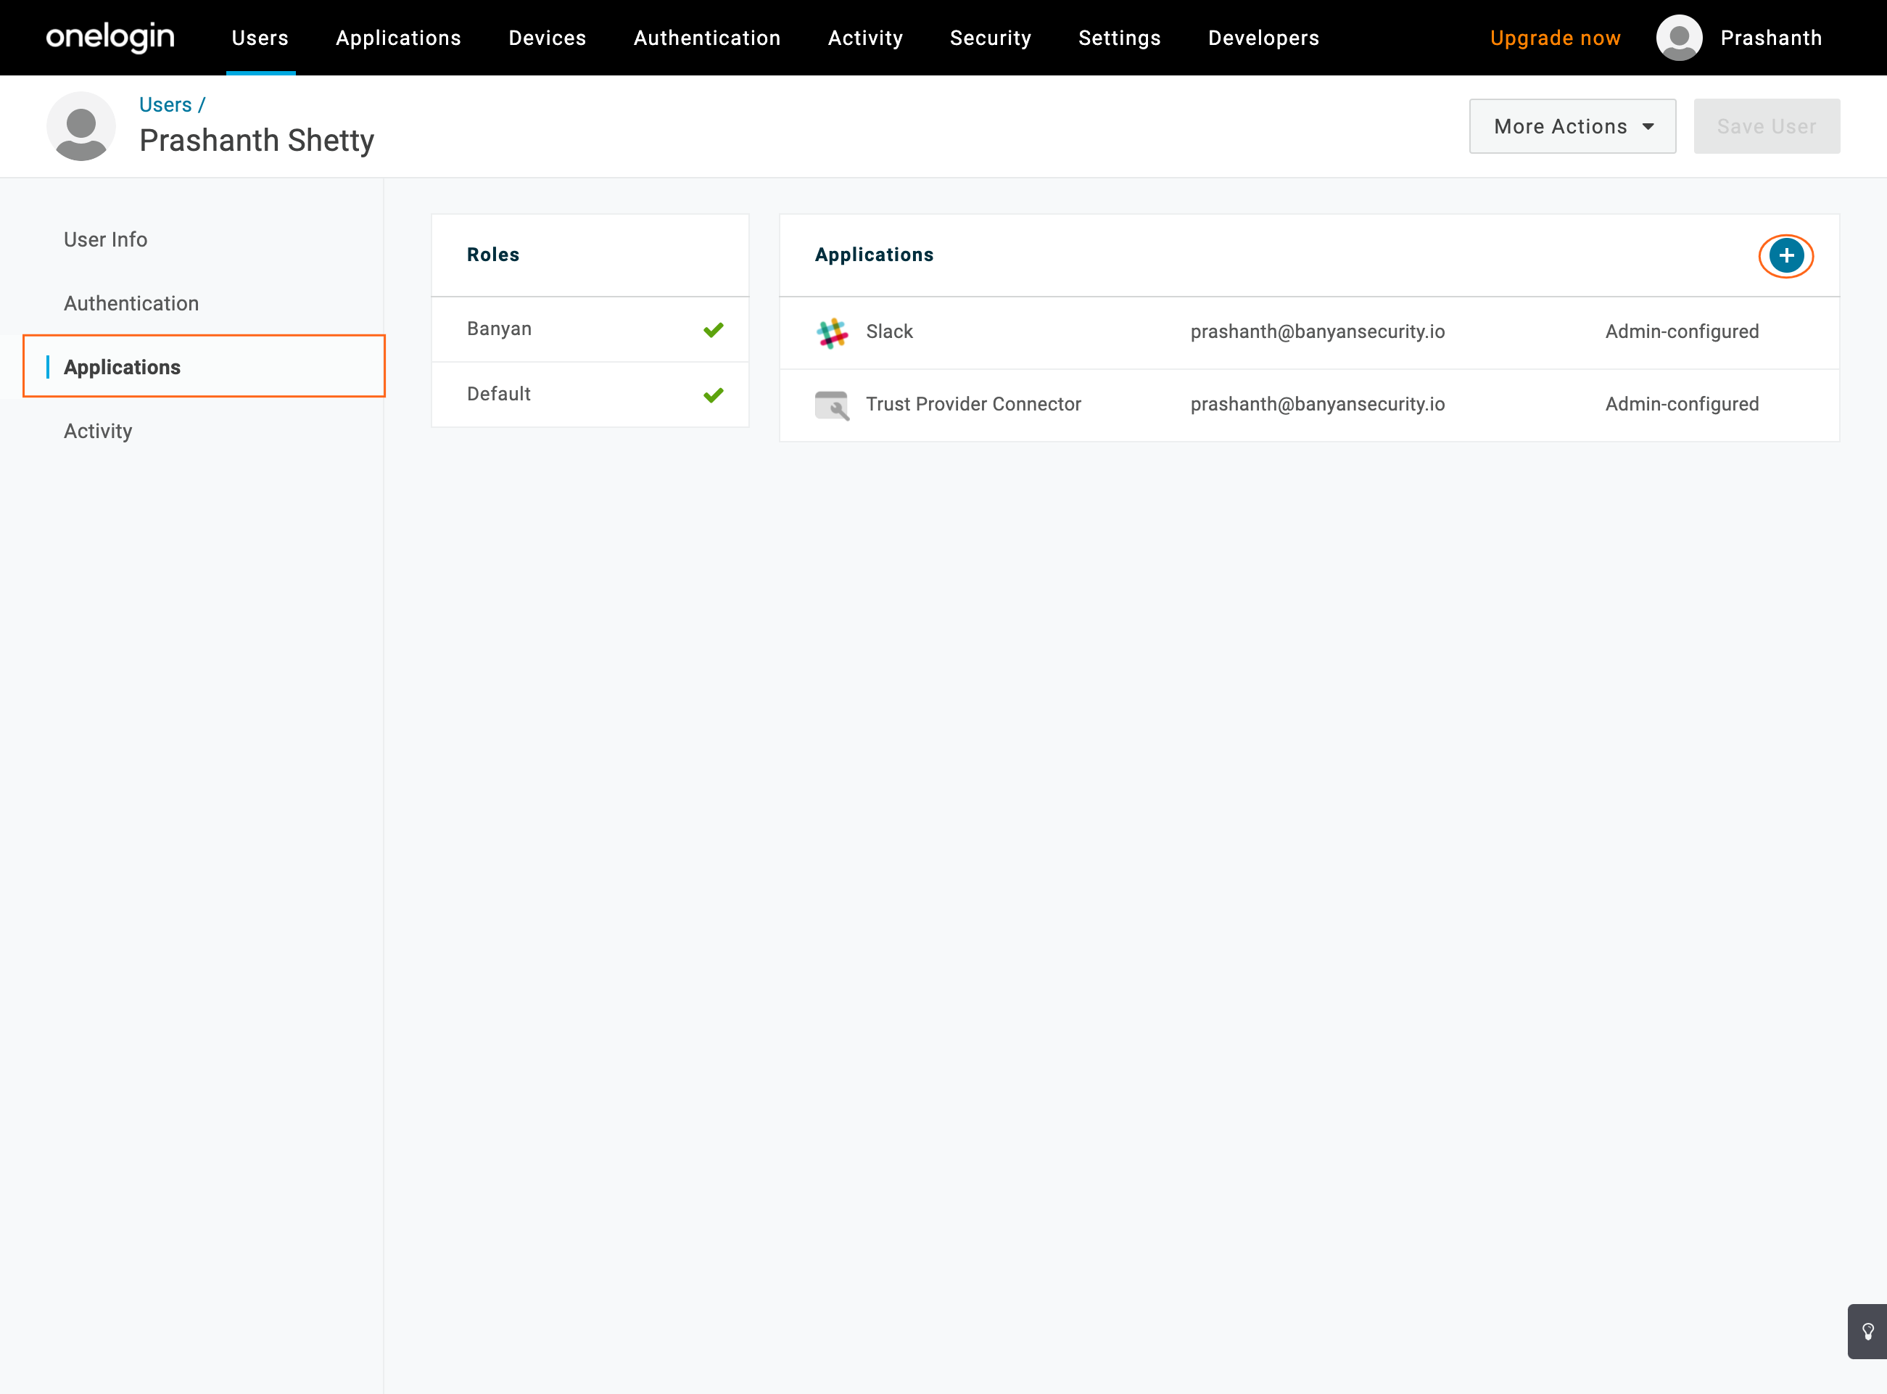Click the Save User button

[x=1766, y=127]
